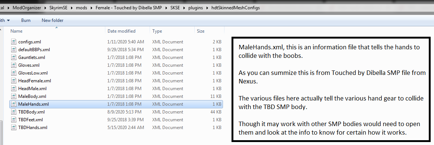
Task: Go to Female - Touched by Dibella SMP breadcrumb
Action: (129, 8)
